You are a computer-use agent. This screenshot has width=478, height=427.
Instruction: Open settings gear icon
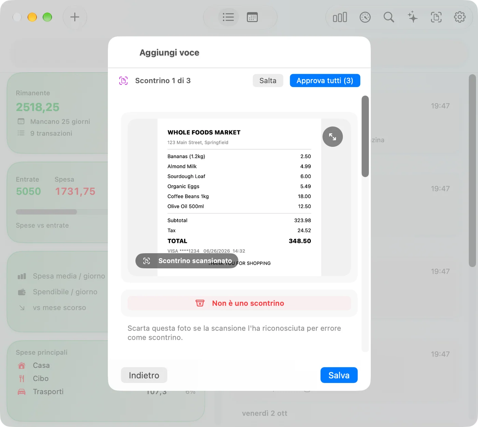point(460,17)
